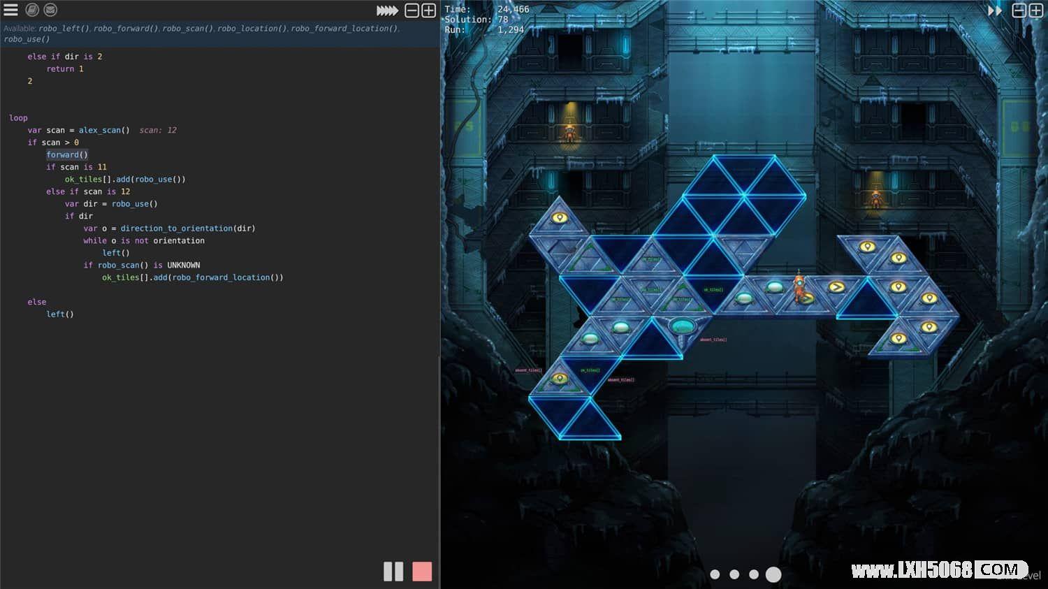
Task: Zoom out game view with minus
Action: pyautogui.click(x=1019, y=10)
